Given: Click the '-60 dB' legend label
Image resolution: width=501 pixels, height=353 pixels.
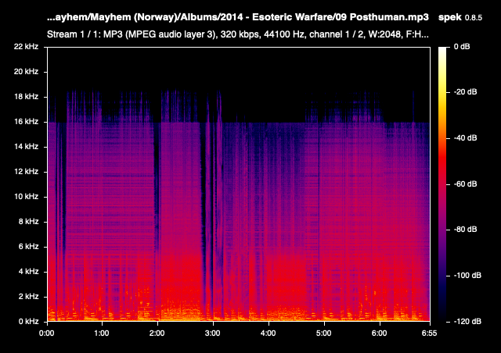Looking at the screenshot, I should (465, 184).
